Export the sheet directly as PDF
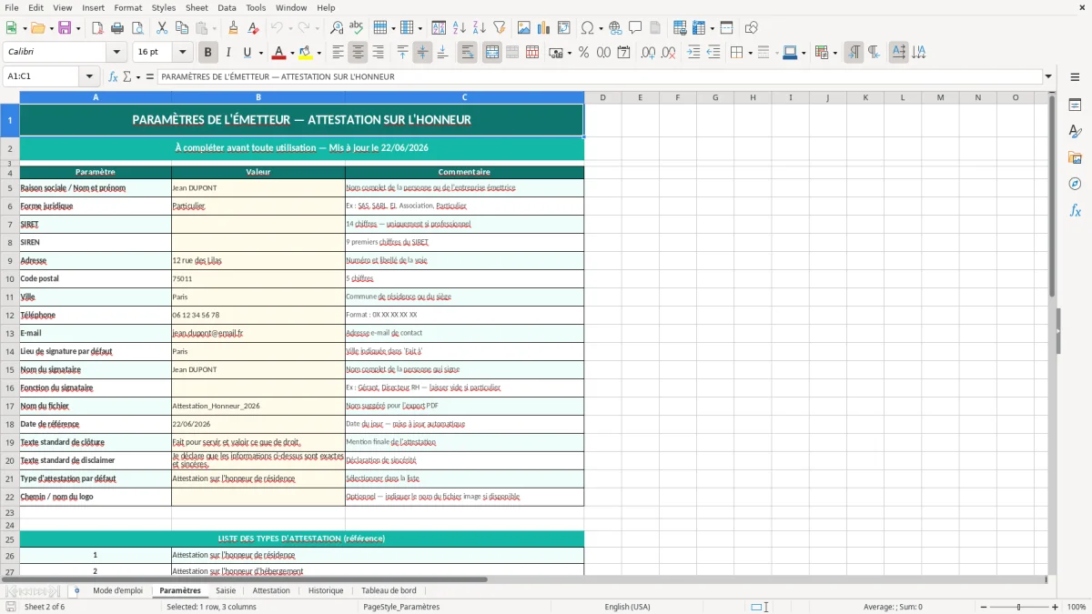The height and width of the screenshot is (614, 1092). 97,28
